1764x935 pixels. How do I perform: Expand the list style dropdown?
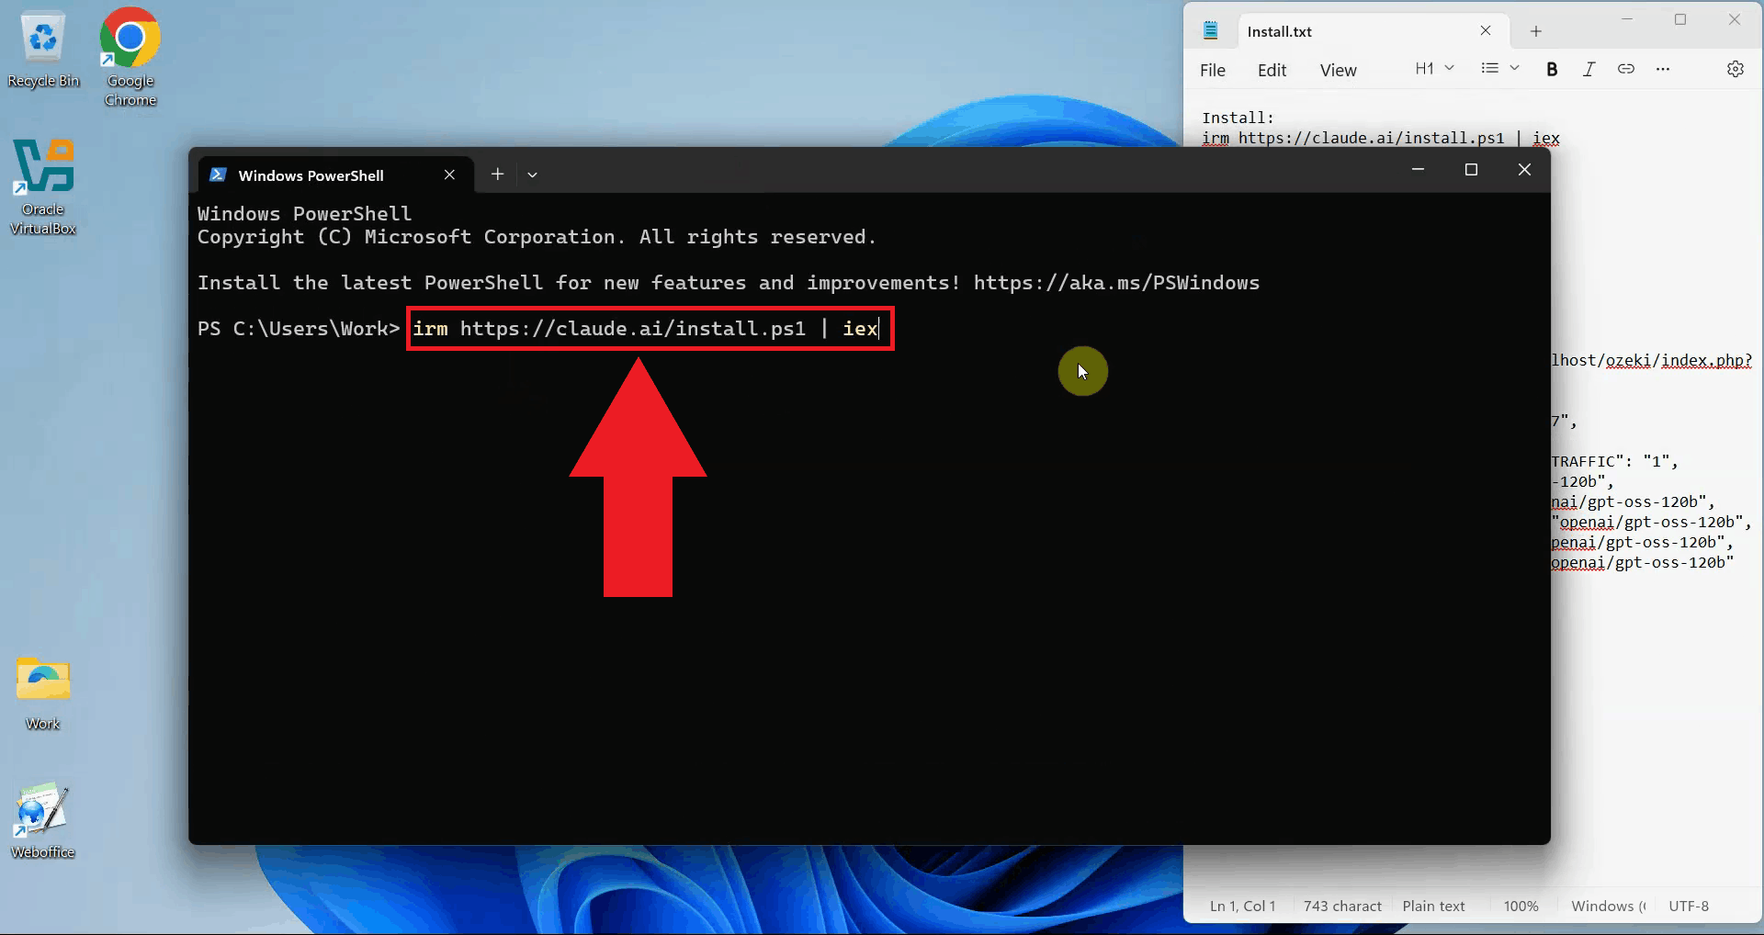(1499, 69)
